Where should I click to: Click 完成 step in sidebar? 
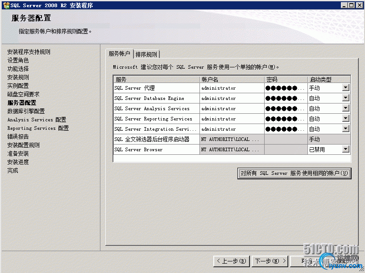[12, 170]
